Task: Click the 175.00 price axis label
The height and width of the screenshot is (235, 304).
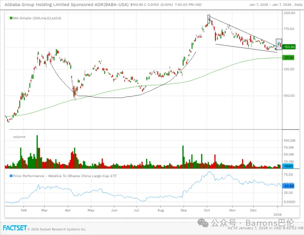Action: tap(289, 29)
